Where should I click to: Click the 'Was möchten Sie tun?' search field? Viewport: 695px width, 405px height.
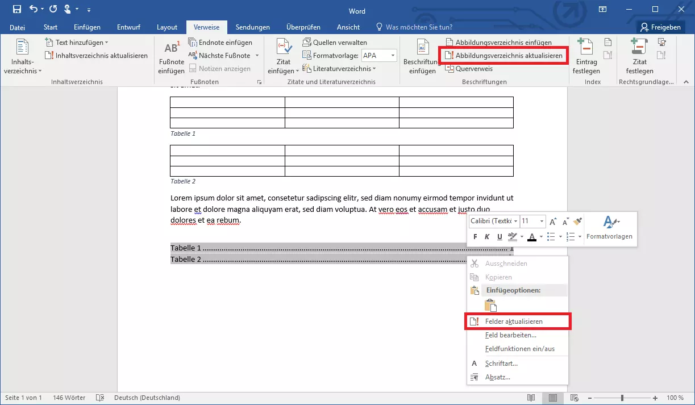pos(418,27)
